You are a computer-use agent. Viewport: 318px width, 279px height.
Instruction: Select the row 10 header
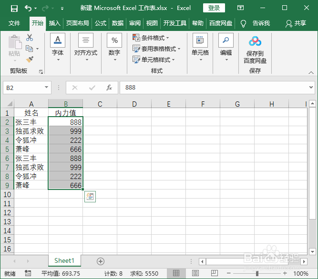(7, 195)
